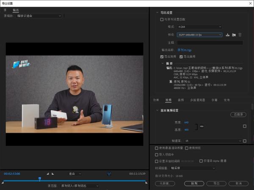Click the width-height link chain icon
254x190 pixels.
202,126
